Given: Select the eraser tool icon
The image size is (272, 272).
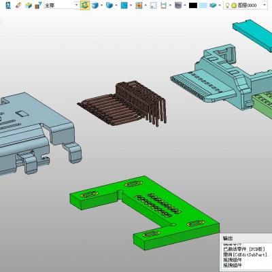Looking at the screenshot, I should 18,5.
